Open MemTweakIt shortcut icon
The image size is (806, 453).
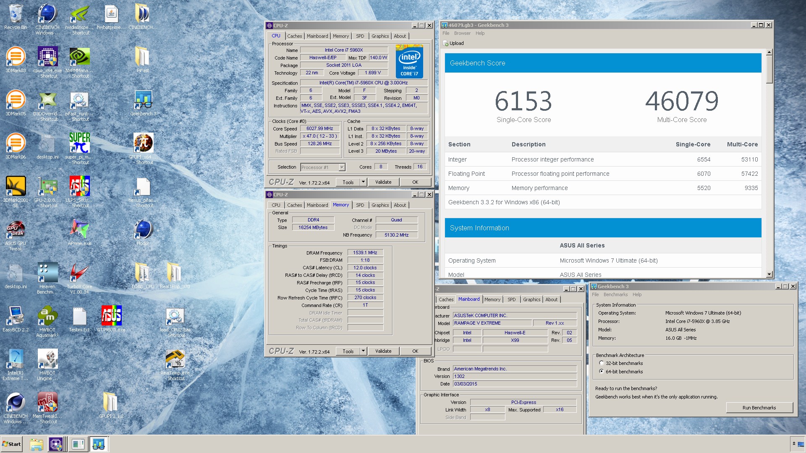point(47,408)
